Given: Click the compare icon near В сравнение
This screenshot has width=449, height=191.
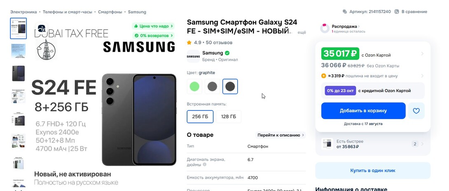Looking at the screenshot, I should 397,12.
